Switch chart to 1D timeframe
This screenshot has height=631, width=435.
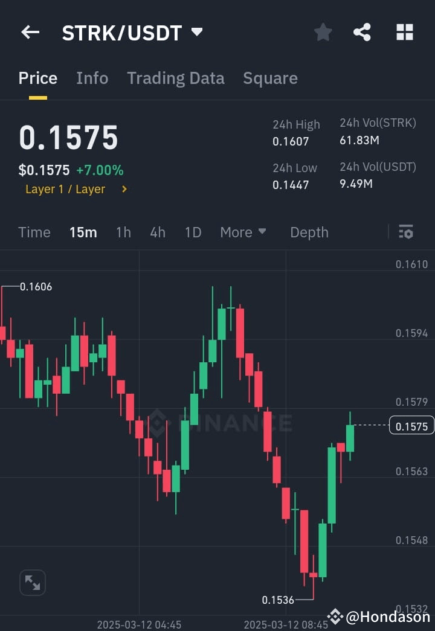point(193,232)
